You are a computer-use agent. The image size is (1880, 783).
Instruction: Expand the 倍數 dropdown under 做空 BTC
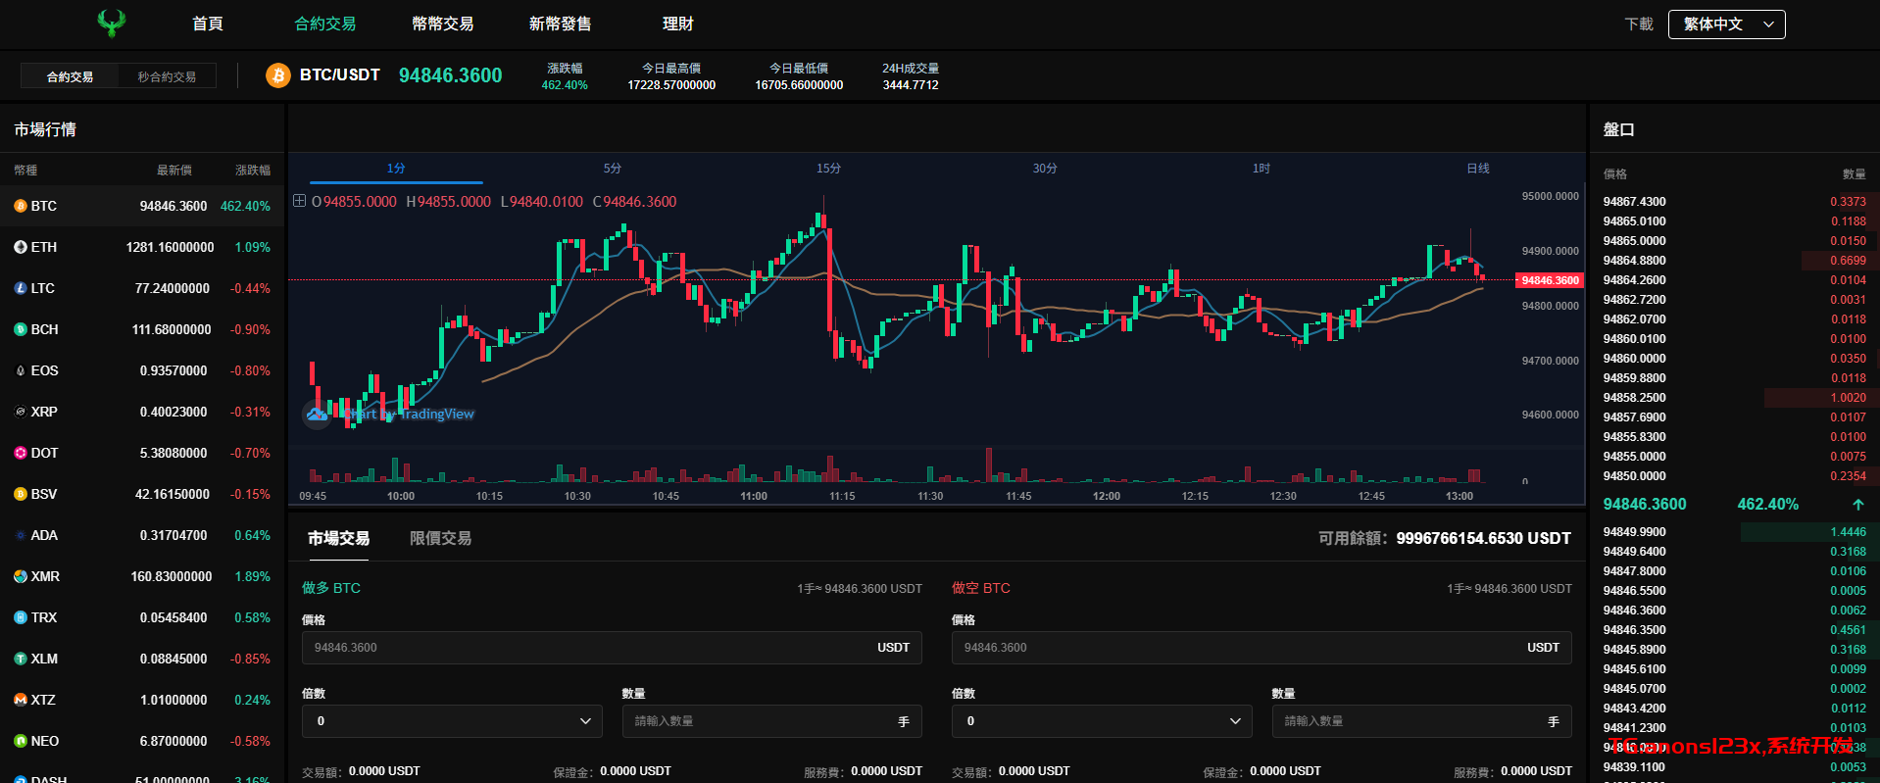point(1102,721)
